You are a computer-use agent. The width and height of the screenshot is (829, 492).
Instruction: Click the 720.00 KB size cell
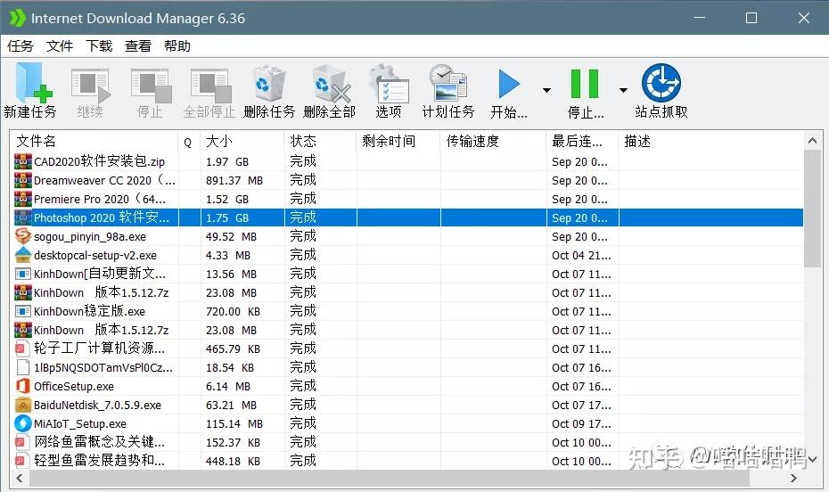pos(233,312)
